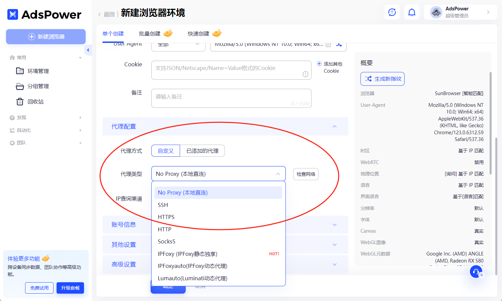Click the 概要 panel scrollbar
Screen dimensions: 502x301
click(491, 123)
